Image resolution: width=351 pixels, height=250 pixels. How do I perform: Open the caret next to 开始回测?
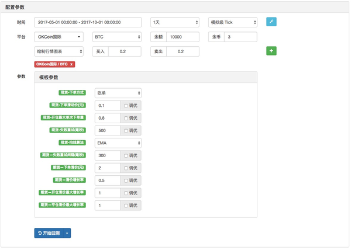pyautogui.click(x=67, y=233)
